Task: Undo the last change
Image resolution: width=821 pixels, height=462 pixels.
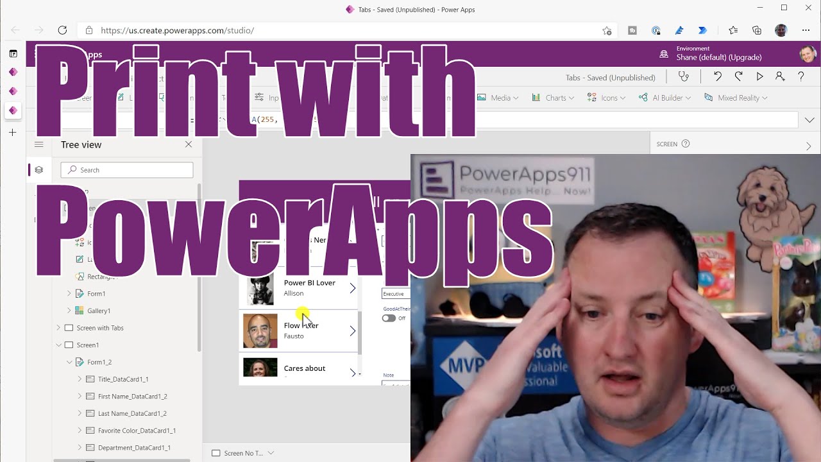Action: click(717, 76)
